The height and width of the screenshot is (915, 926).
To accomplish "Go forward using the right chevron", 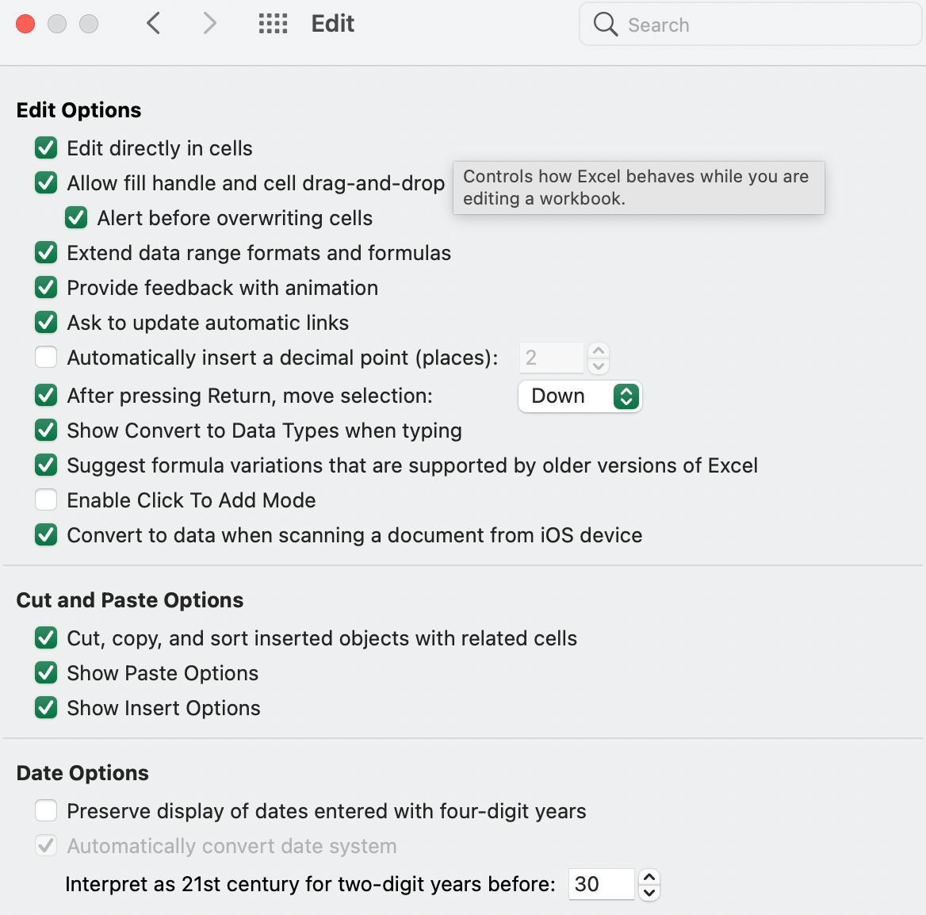I will click(209, 24).
